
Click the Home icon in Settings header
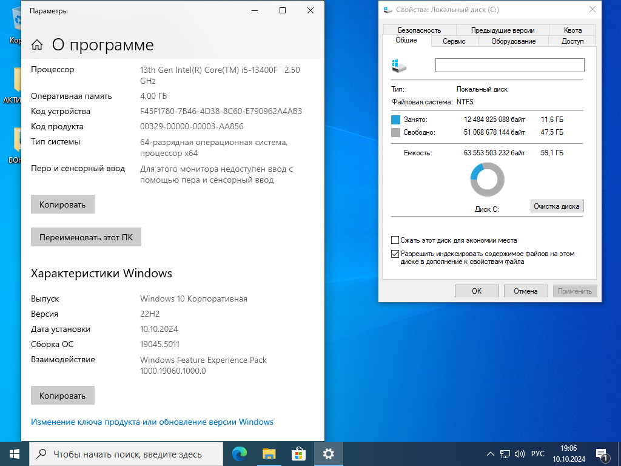(37, 45)
